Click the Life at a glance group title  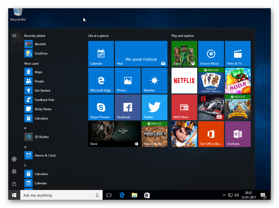click(98, 36)
